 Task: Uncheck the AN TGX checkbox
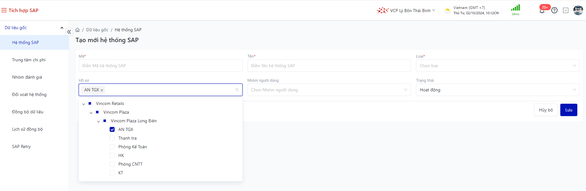(112, 129)
